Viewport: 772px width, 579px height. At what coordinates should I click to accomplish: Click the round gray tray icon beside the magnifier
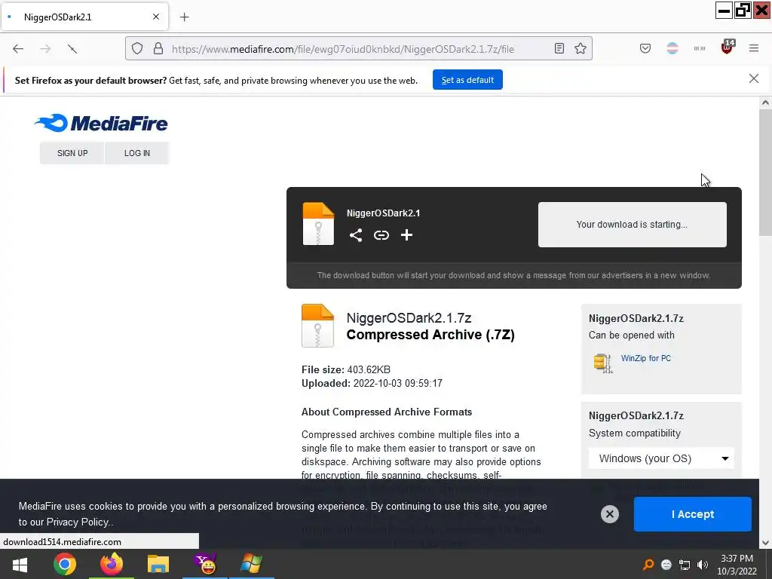pyautogui.click(x=666, y=565)
